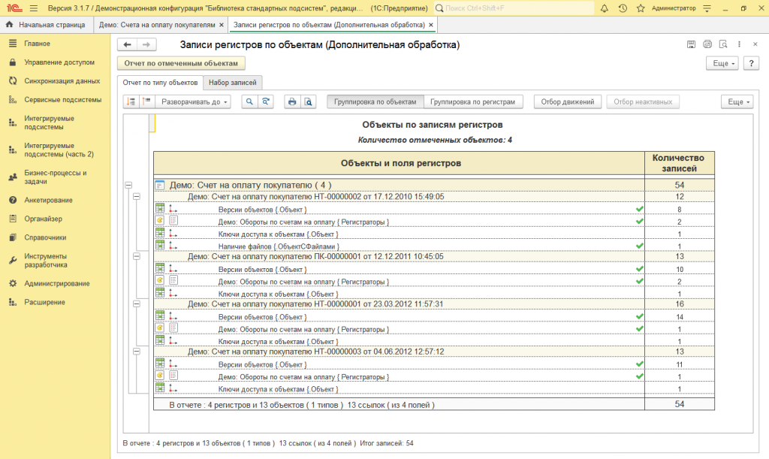Click the print icon in report toolbar

click(292, 101)
